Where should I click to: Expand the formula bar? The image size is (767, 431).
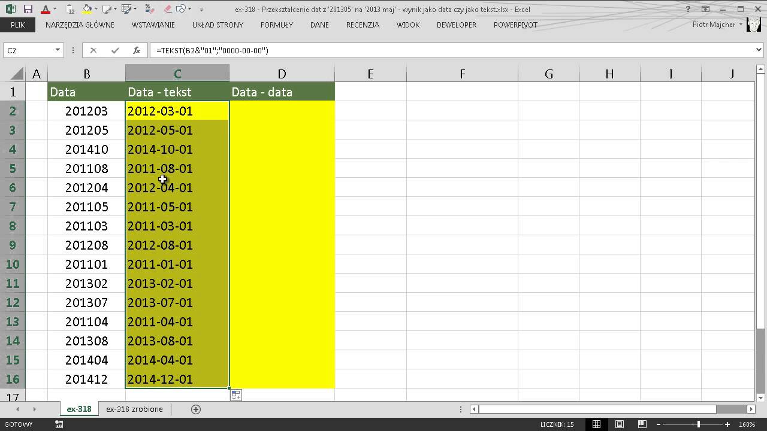(x=759, y=50)
